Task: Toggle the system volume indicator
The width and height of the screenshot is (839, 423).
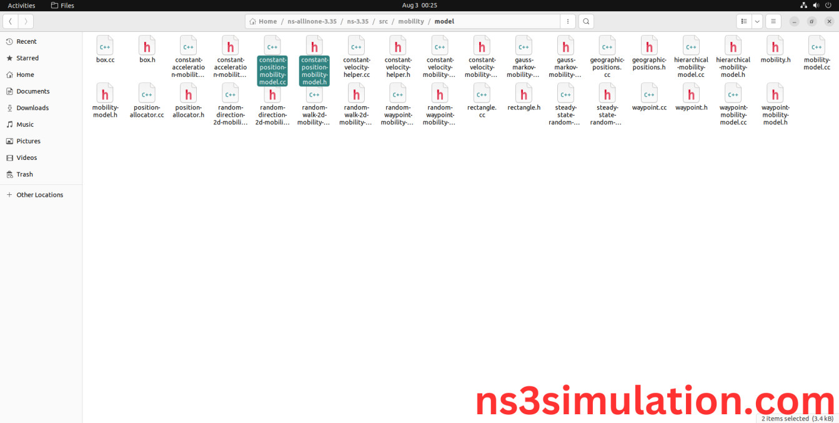Action: coord(815,5)
